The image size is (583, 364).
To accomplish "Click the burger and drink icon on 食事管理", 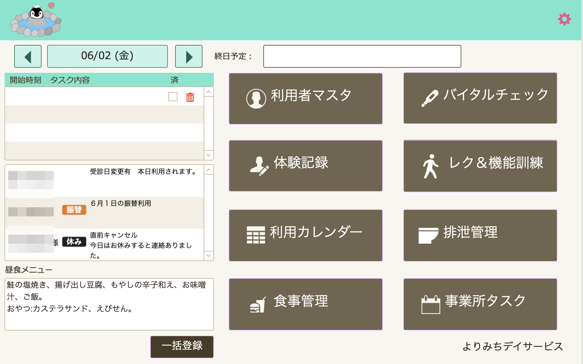I will (x=258, y=305).
